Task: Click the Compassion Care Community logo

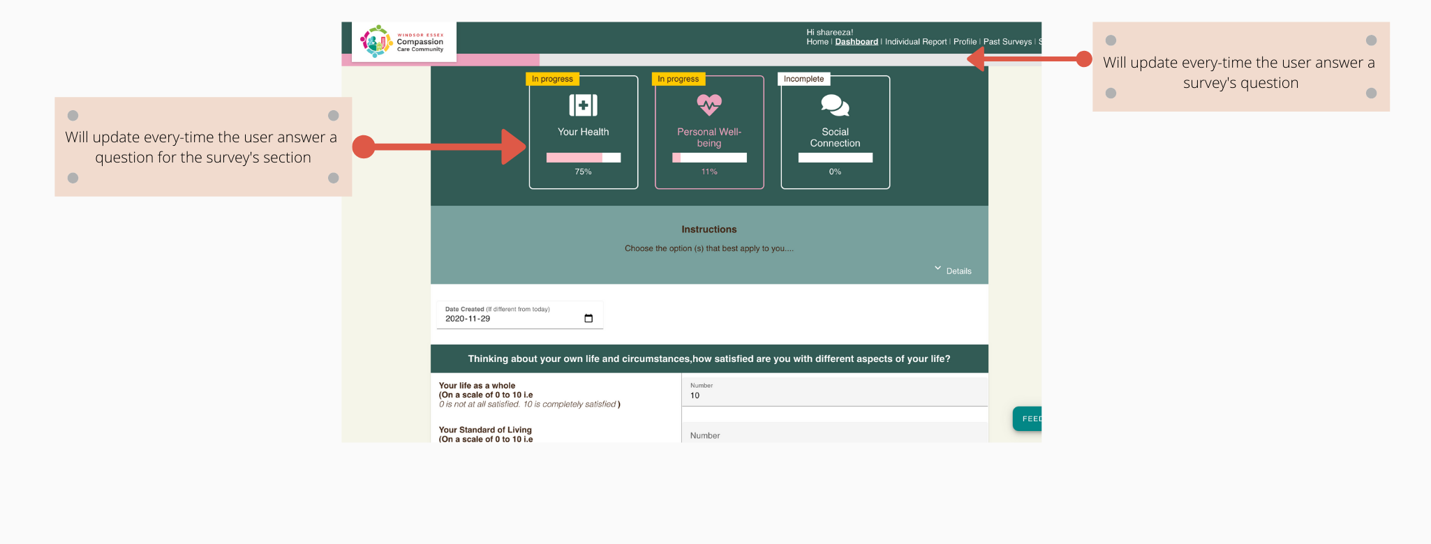Action: pos(403,42)
